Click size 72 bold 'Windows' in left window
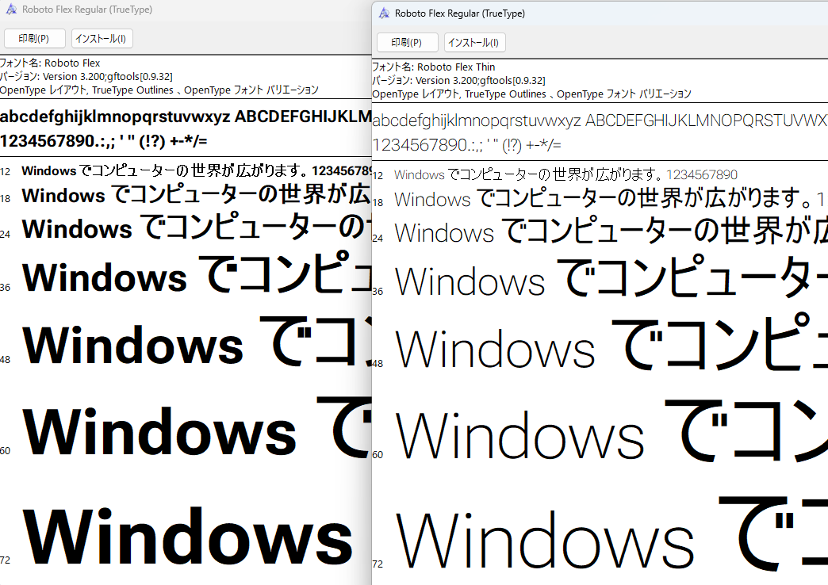This screenshot has width=828, height=585. (x=187, y=537)
